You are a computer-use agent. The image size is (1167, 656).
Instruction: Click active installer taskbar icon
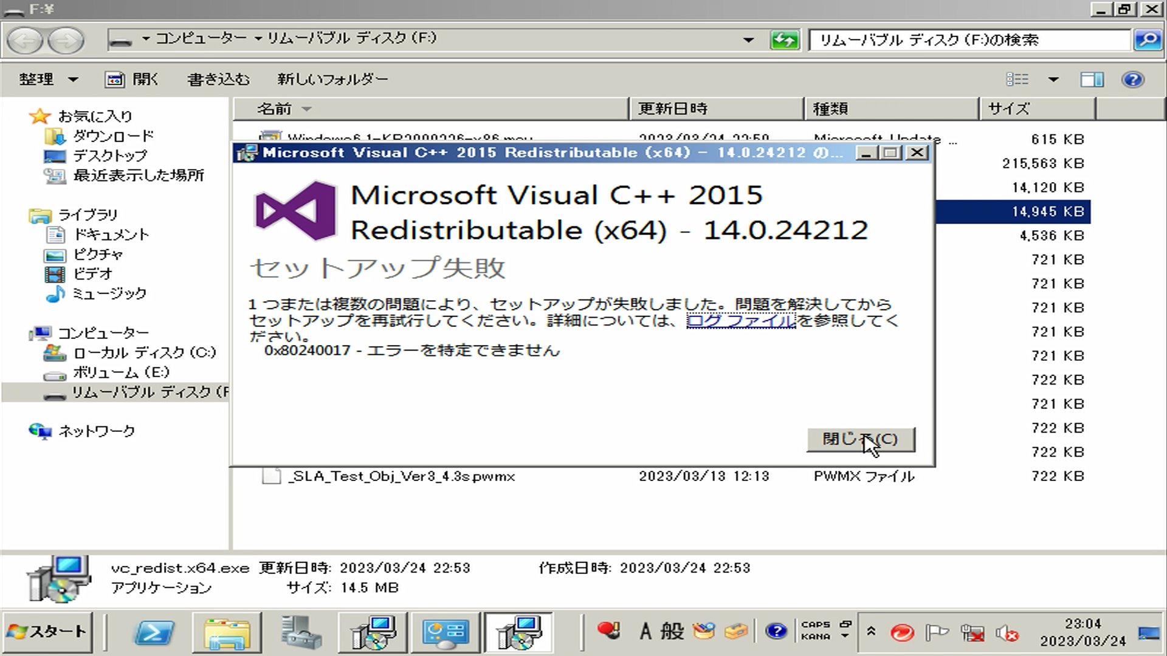tap(518, 632)
